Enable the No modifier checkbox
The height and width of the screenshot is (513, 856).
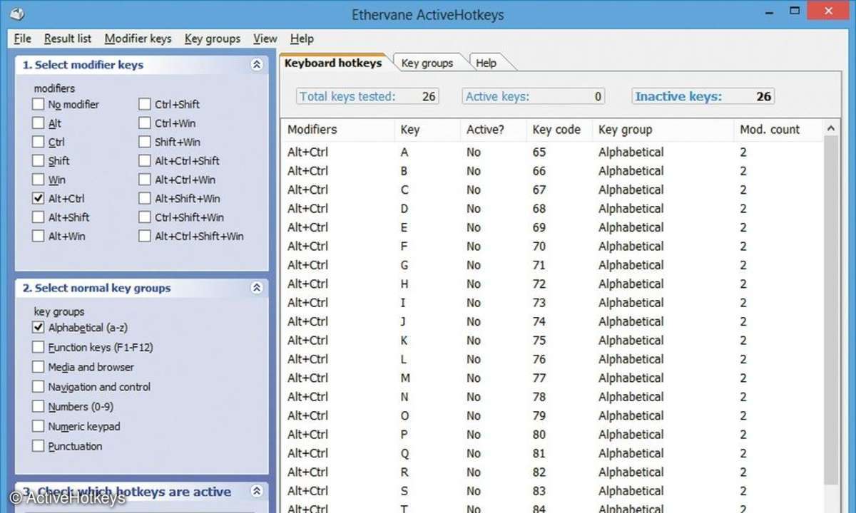pos(39,105)
